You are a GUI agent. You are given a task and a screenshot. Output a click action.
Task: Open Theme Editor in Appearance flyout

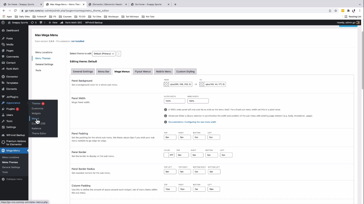tap(39, 134)
